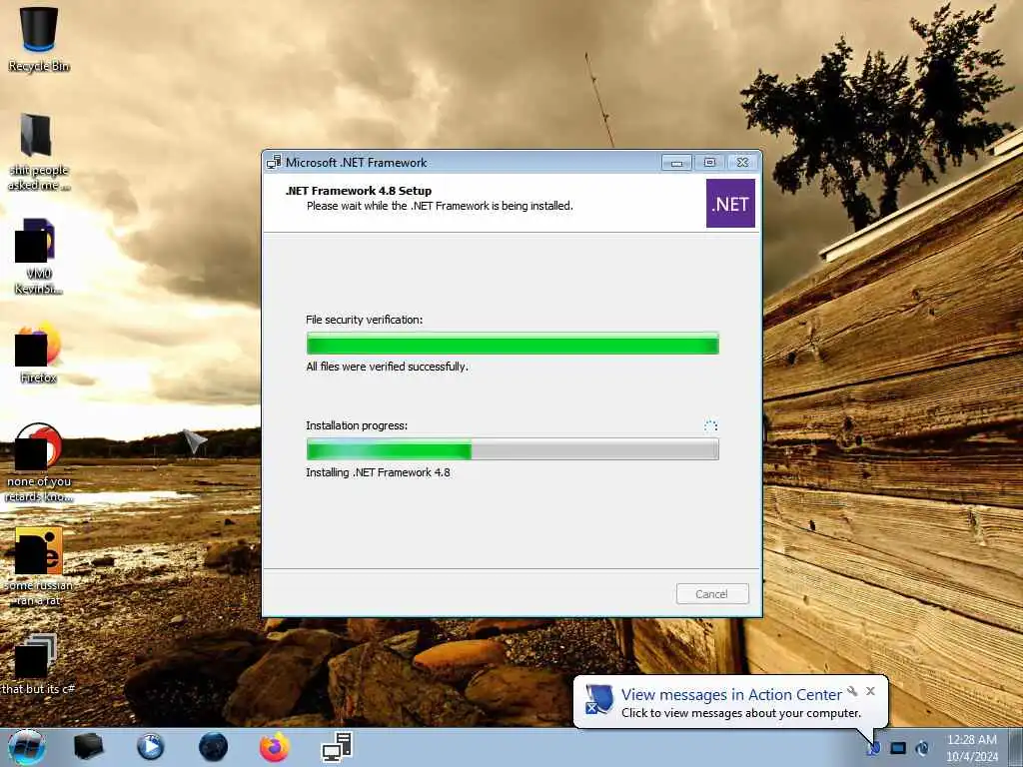Click the File security verification progress bar
The width and height of the screenshot is (1023, 767).
[x=512, y=344]
